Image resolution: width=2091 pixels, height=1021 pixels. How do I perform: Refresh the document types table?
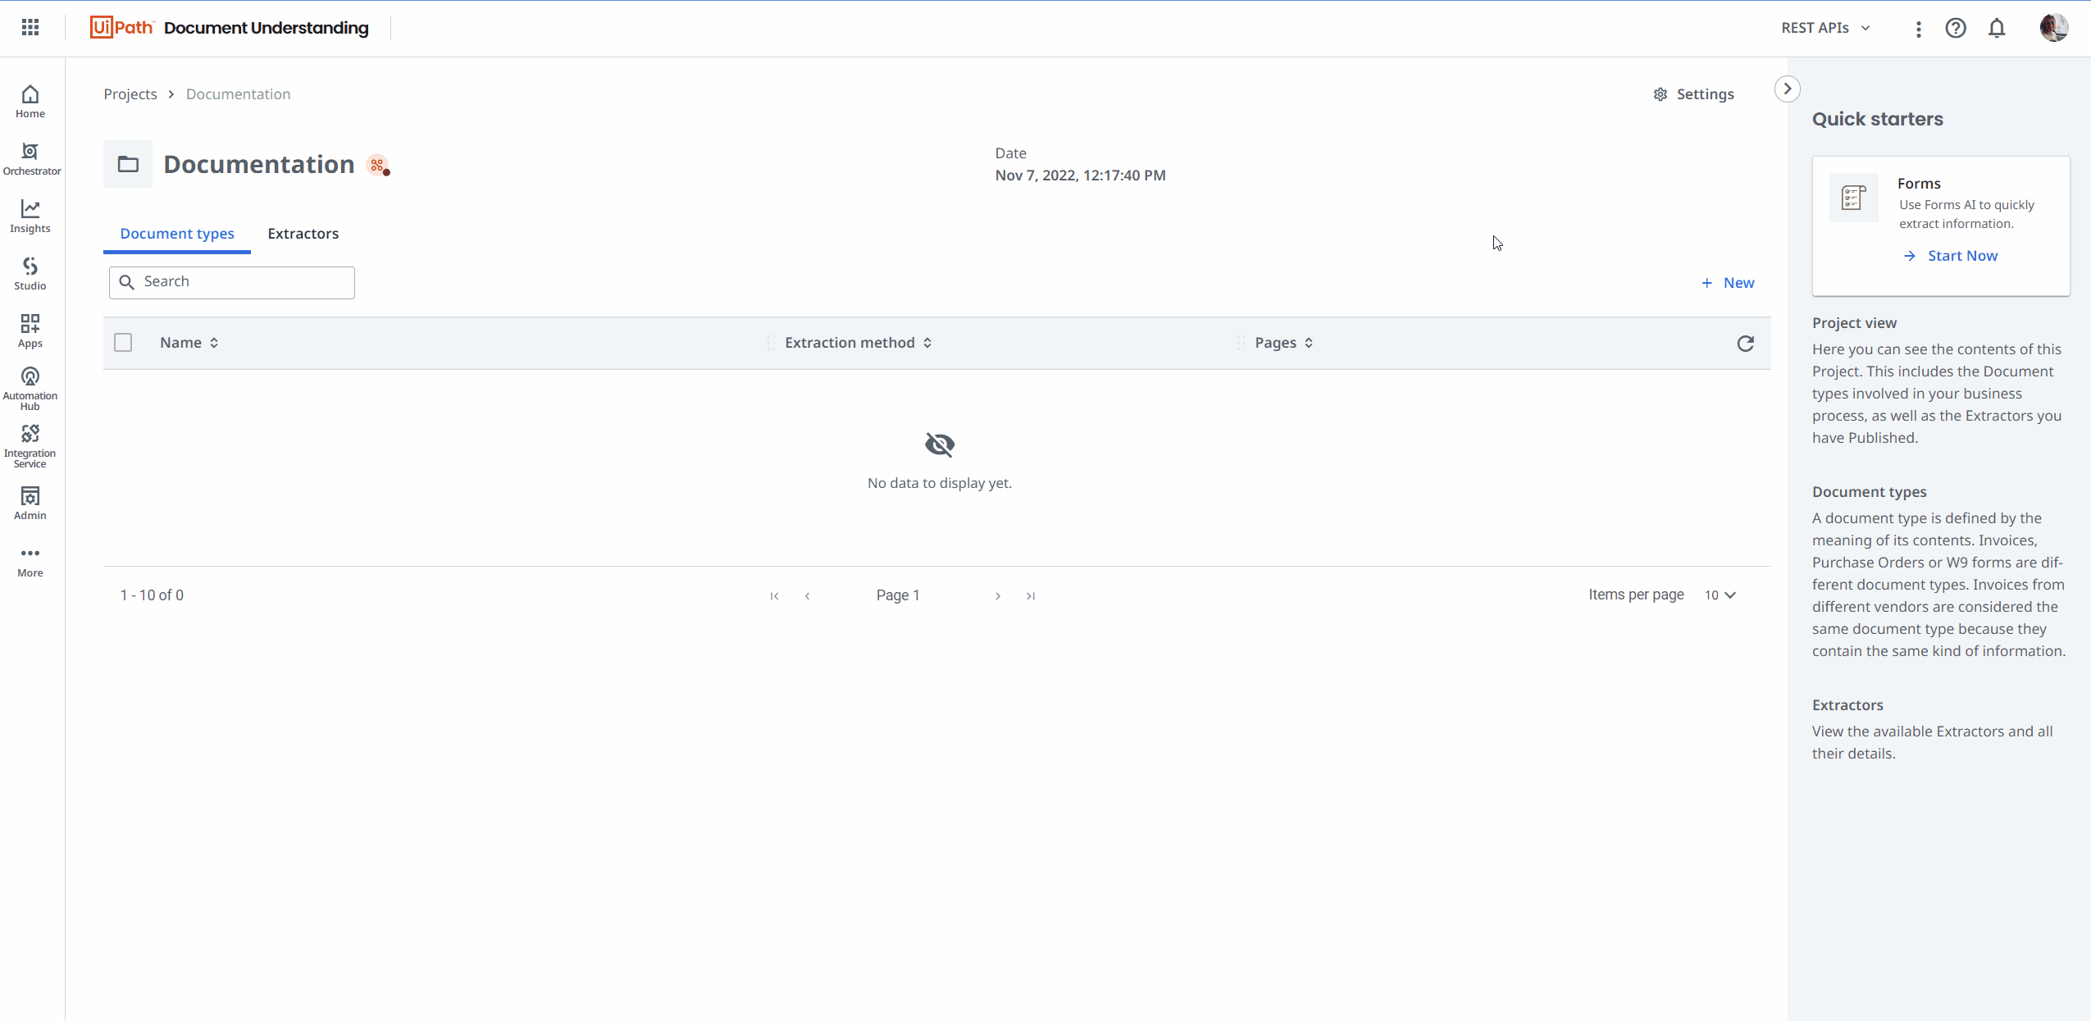(1745, 343)
